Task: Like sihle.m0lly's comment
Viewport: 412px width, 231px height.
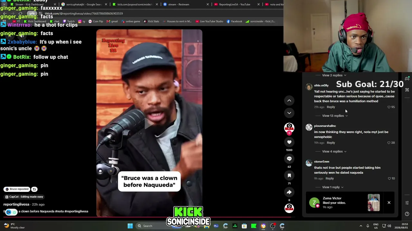Action: (389, 107)
